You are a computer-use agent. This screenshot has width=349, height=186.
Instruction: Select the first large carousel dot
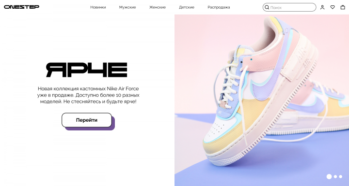click(329, 177)
